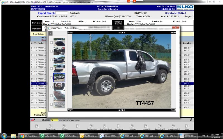Click the bottom Prev link below the photo
The height and width of the screenshot is (139, 223).
pos(70,110)
